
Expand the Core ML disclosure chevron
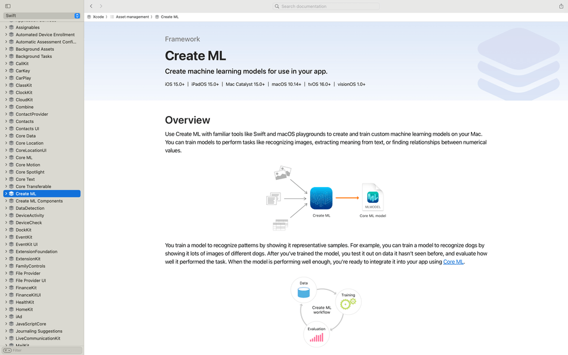[x=6, y=158]
